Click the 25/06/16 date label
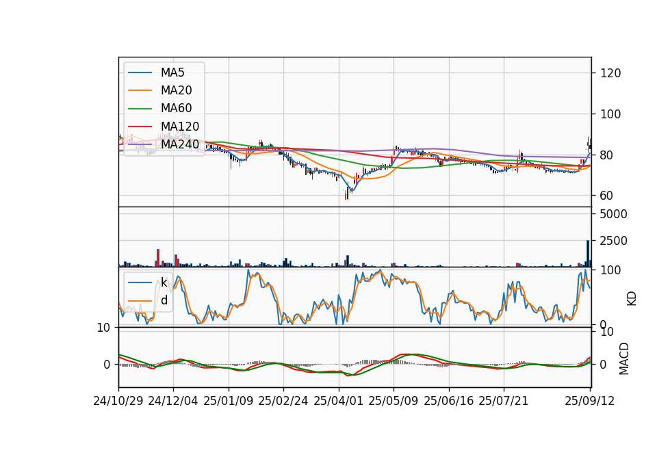The height and width of the screenshot is (472, 657). click(448, 401)
